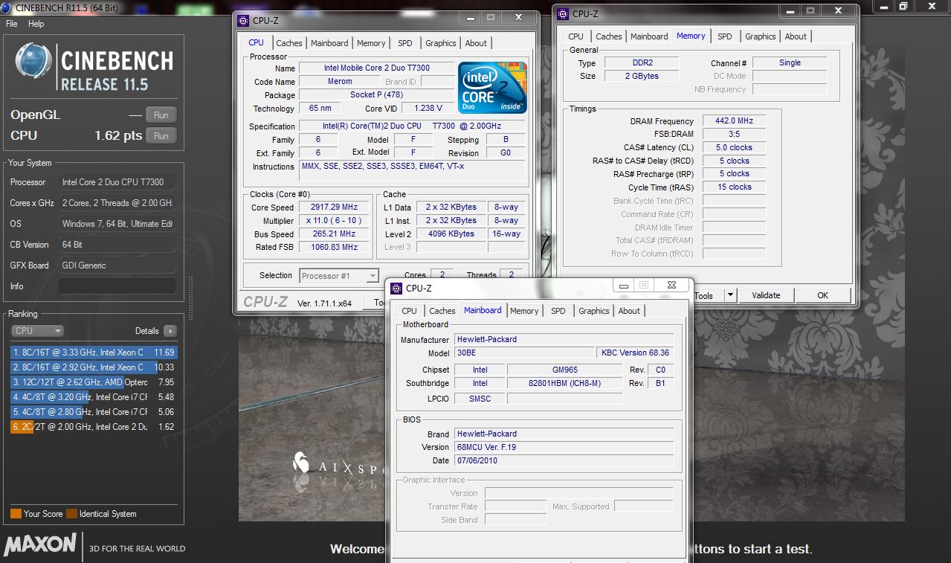Click CPU-Z title icon in memory window
Screen dimensions: 951x563
point(562,13)
